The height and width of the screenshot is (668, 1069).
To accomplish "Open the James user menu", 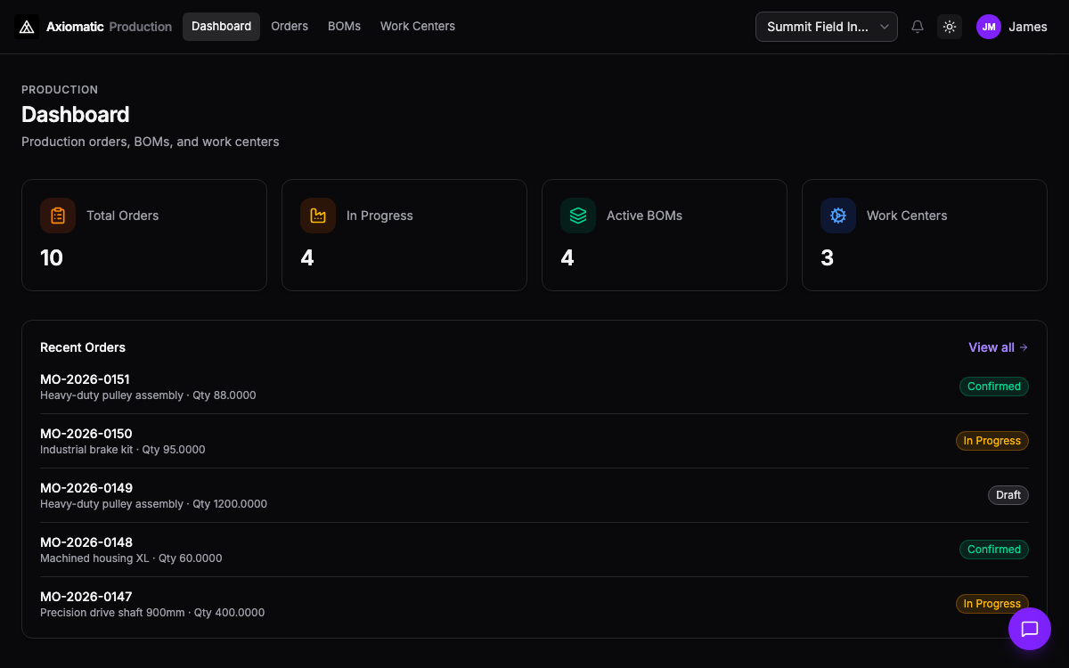I will pyautogui.click(x=1027, y=27).
